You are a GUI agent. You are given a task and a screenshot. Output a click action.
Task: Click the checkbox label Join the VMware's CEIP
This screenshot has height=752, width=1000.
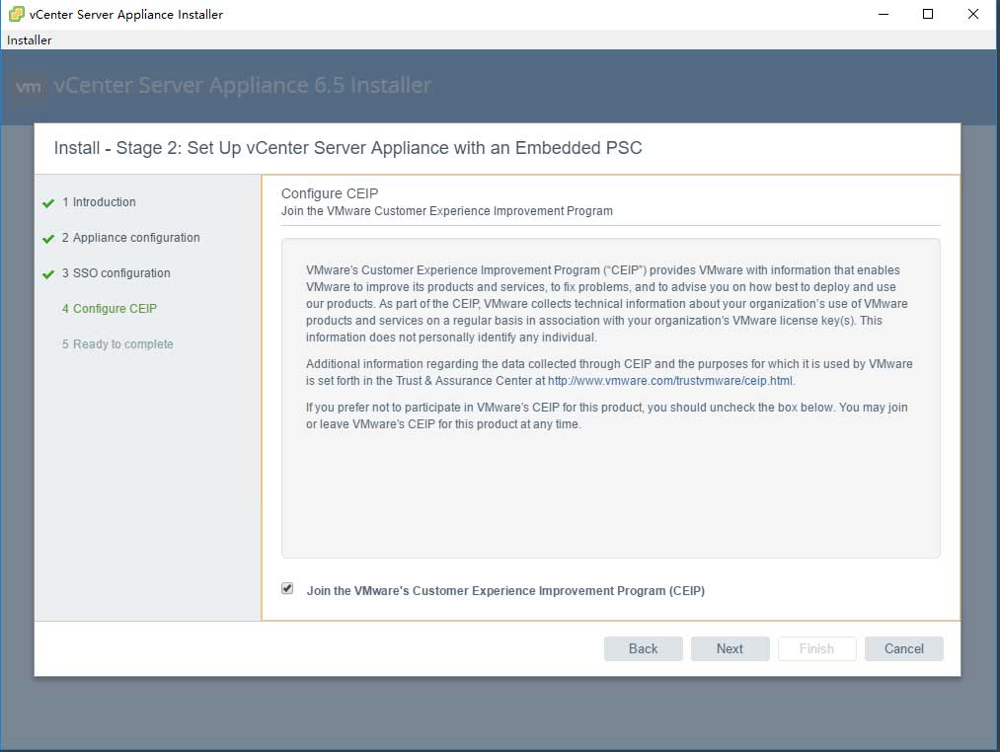click(505, 590)
